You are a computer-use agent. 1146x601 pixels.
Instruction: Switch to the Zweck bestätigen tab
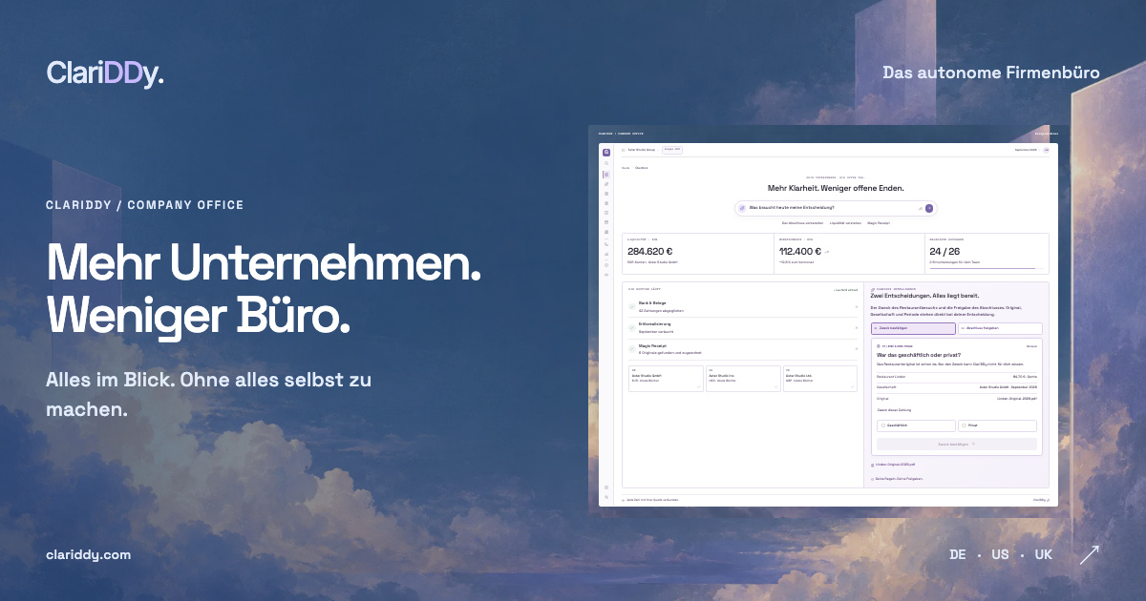[x=913, y=328]
